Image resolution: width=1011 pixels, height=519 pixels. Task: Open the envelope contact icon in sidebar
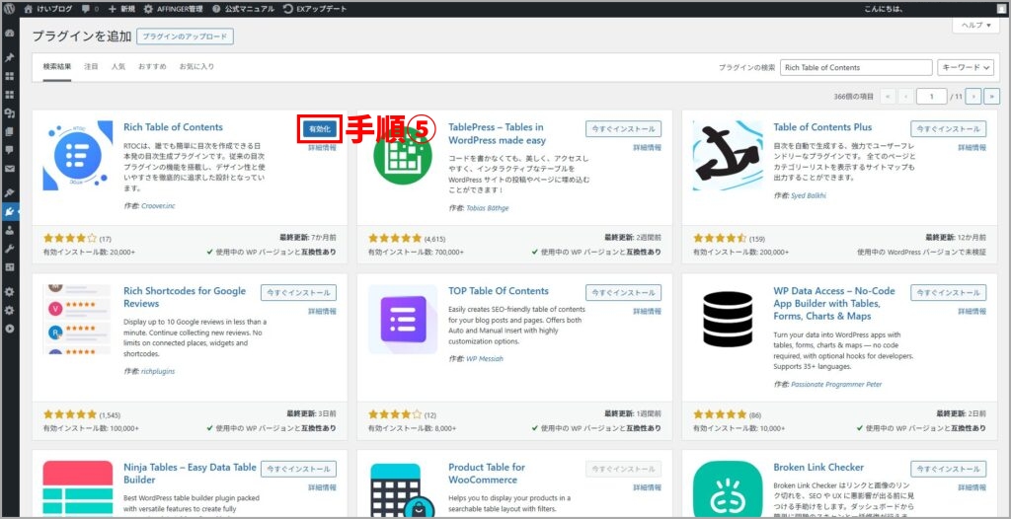(x=10, y=169)
